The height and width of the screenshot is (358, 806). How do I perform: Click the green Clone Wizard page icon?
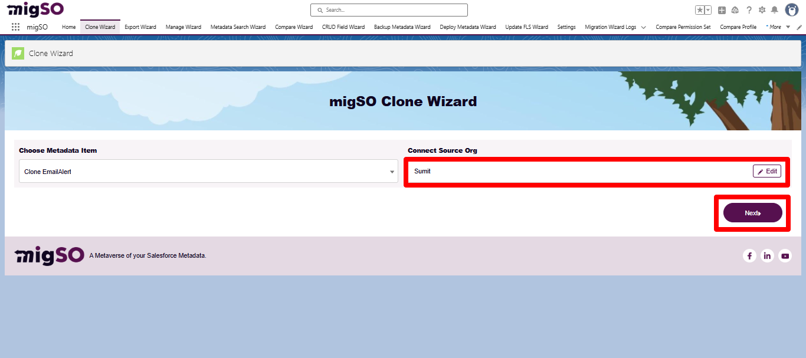point(18,53)
